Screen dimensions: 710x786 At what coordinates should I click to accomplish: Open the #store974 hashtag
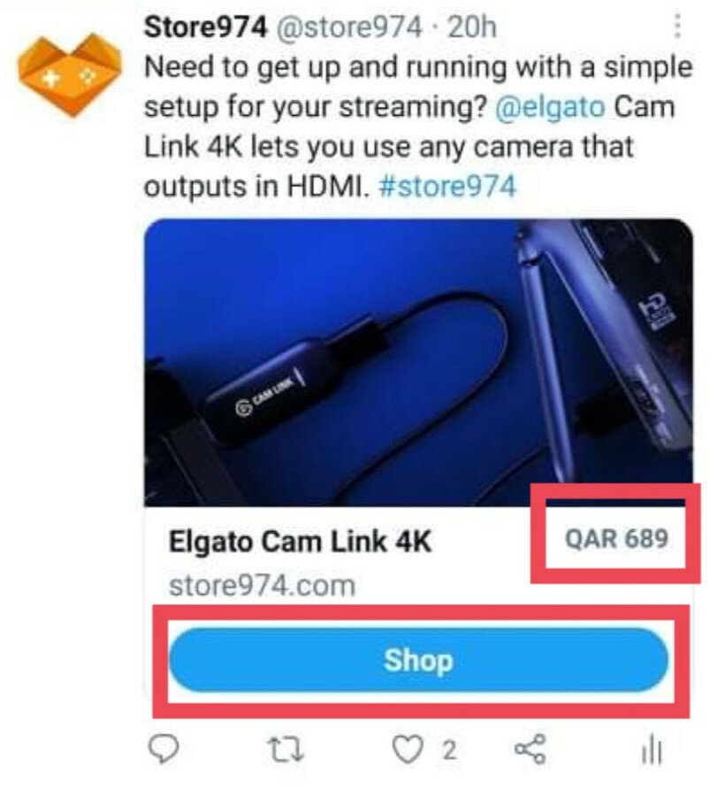(447, 187)
